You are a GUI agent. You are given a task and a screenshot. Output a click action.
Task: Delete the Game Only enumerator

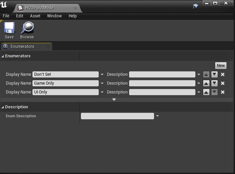coord(223,83)
